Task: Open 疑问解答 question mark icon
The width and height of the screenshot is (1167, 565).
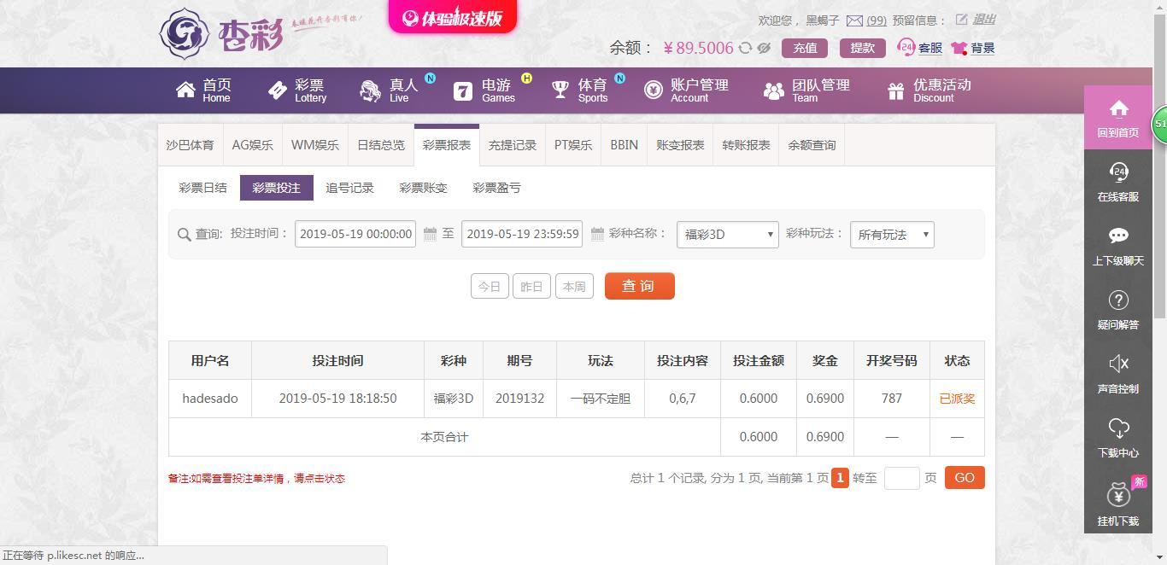Action: tap(1118, 300)
